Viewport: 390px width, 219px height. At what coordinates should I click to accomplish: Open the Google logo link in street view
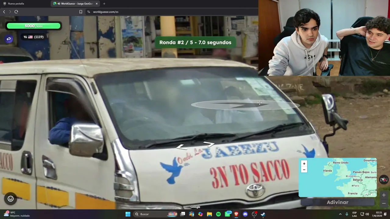(195, 207)
